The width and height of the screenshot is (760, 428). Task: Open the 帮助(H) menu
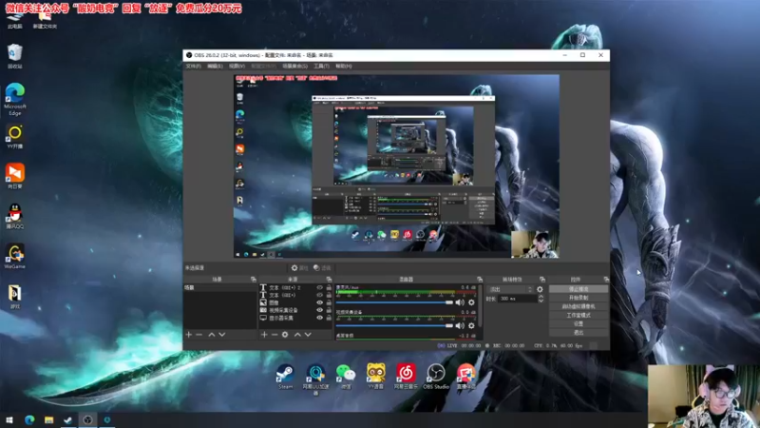tap(343, 66)
